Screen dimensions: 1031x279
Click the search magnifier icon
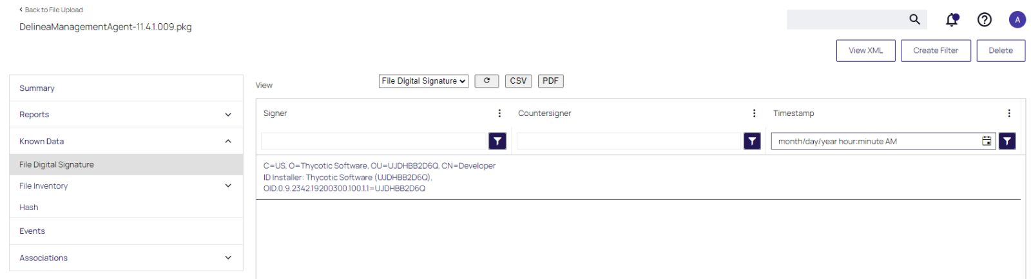point(914,19)
